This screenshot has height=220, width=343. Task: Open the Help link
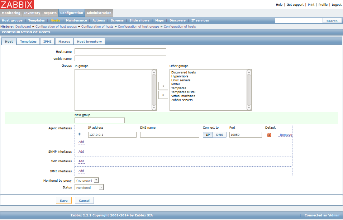[279, 5]
